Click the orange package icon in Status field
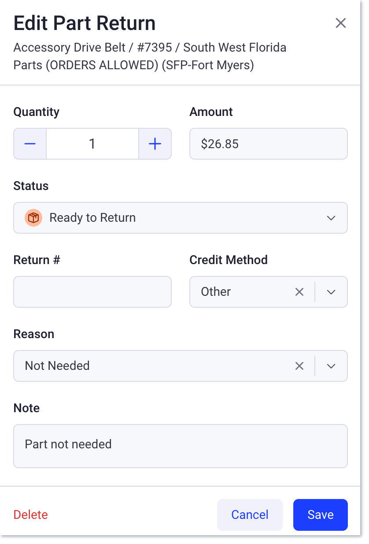 coord(33,218)
